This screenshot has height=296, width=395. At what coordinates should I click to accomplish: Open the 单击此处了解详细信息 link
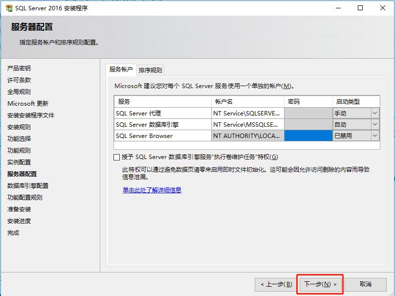(152, 190)
